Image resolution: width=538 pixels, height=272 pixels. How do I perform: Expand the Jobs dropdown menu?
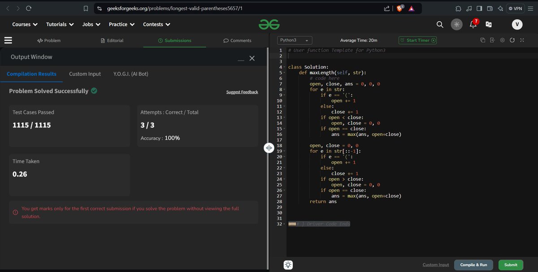point(91,25)
